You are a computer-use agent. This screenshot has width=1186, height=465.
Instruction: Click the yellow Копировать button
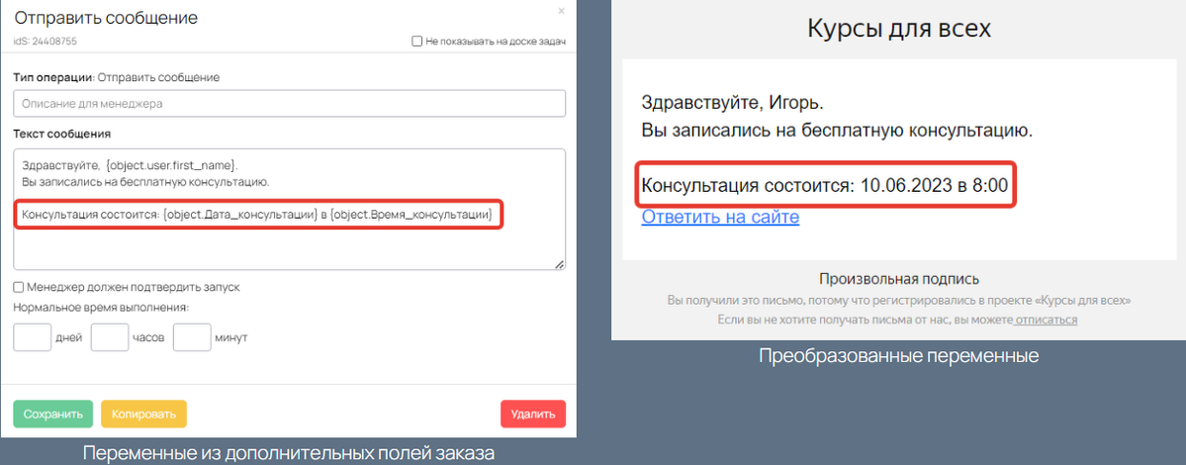pos(143,415)
